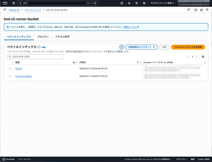The image size is (212, 162).
Task: Click the 詳細はこちら link
Action: pyautogui.click(x=129, y=27)
